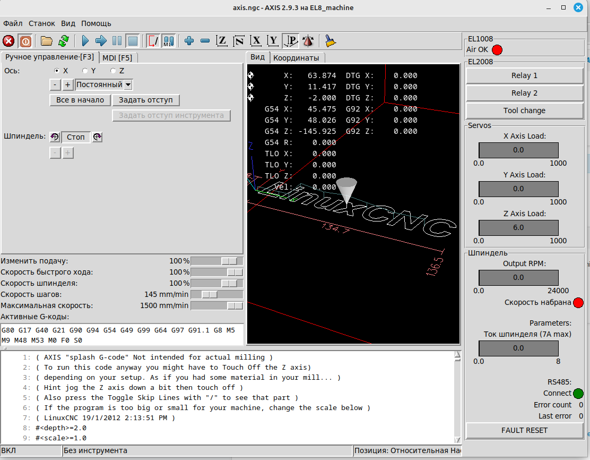Toggle skip lines with slash icon
Image resolution: width=590 pixels, height=460 pixels.
coord(153,41)
